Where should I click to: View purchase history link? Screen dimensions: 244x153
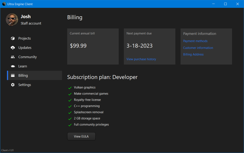pyautogui.click(x=141, y=59)
